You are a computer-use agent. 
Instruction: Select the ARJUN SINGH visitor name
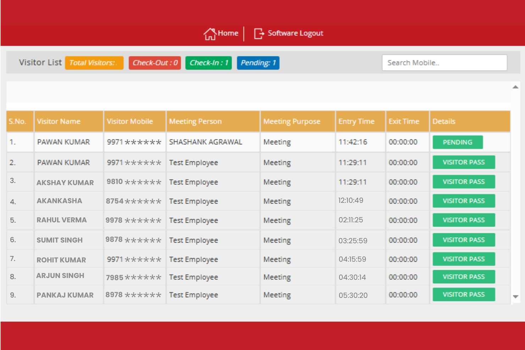pos(60,276)
